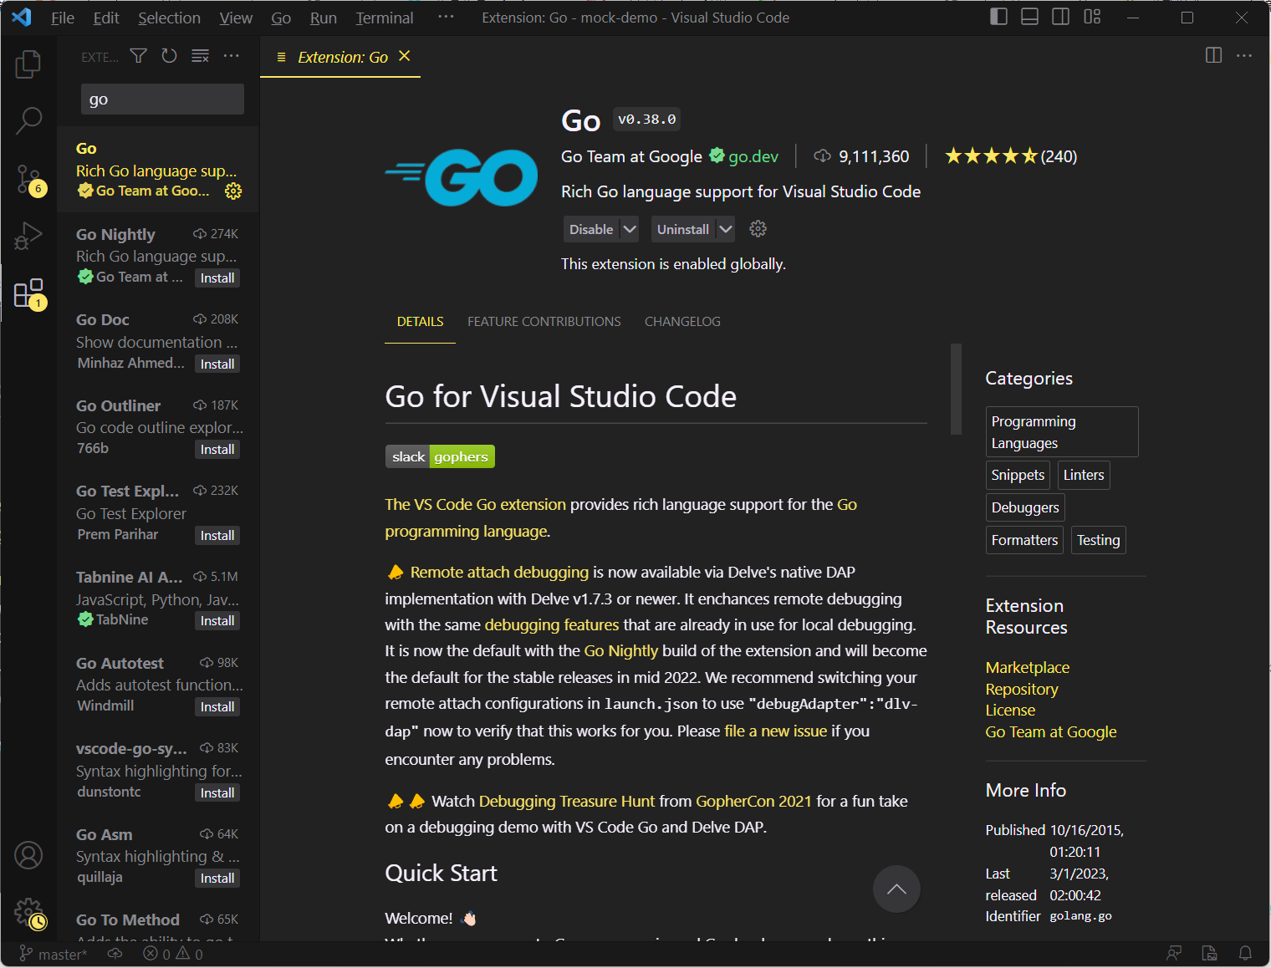The height and width of the screenshot is (968, 1271).
Task: Open Source Control view with 6 changes
Action: pos(28,179)
